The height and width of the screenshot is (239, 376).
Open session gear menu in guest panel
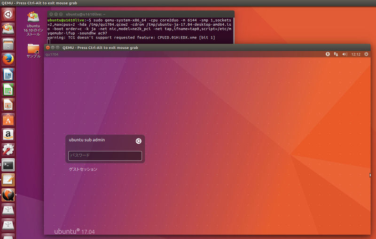[x=366, y=54]
